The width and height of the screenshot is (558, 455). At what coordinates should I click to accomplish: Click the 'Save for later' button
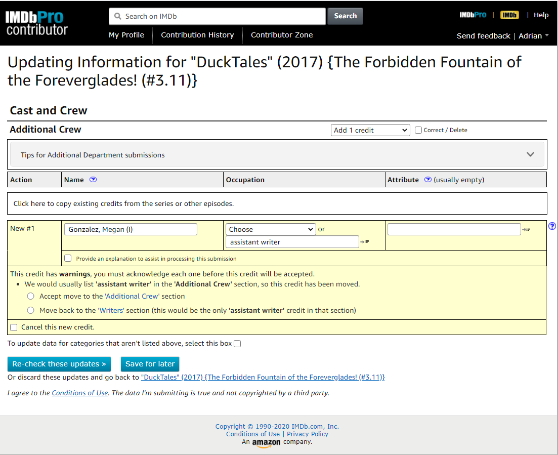point(150,364)
